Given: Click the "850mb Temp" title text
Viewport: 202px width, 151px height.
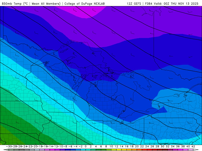Looking at the screenshot, I should point(12,4).
